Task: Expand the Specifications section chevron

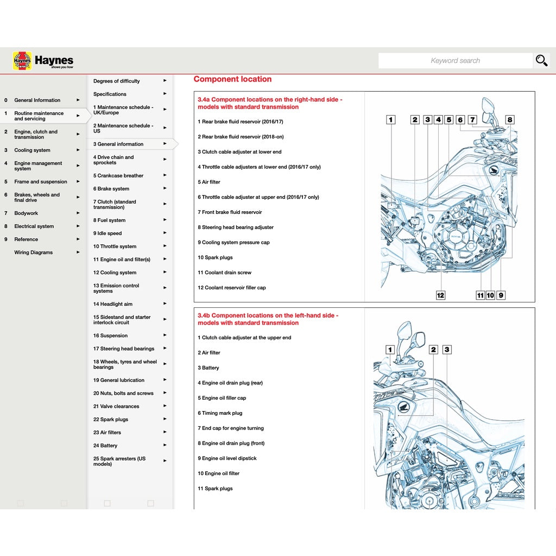Action: point(165,93)
